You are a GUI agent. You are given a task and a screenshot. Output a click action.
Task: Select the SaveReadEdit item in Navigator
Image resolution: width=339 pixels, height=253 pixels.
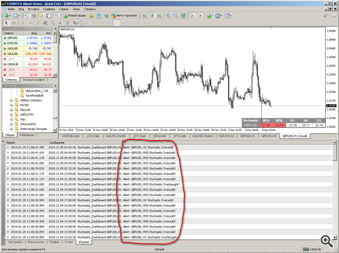(34, 95)
